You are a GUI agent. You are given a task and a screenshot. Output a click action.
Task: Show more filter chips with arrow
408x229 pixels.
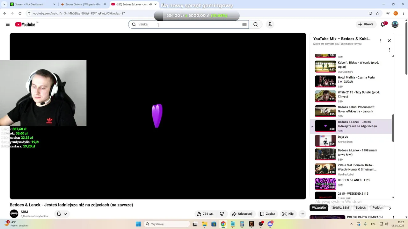tap(390, 208)
